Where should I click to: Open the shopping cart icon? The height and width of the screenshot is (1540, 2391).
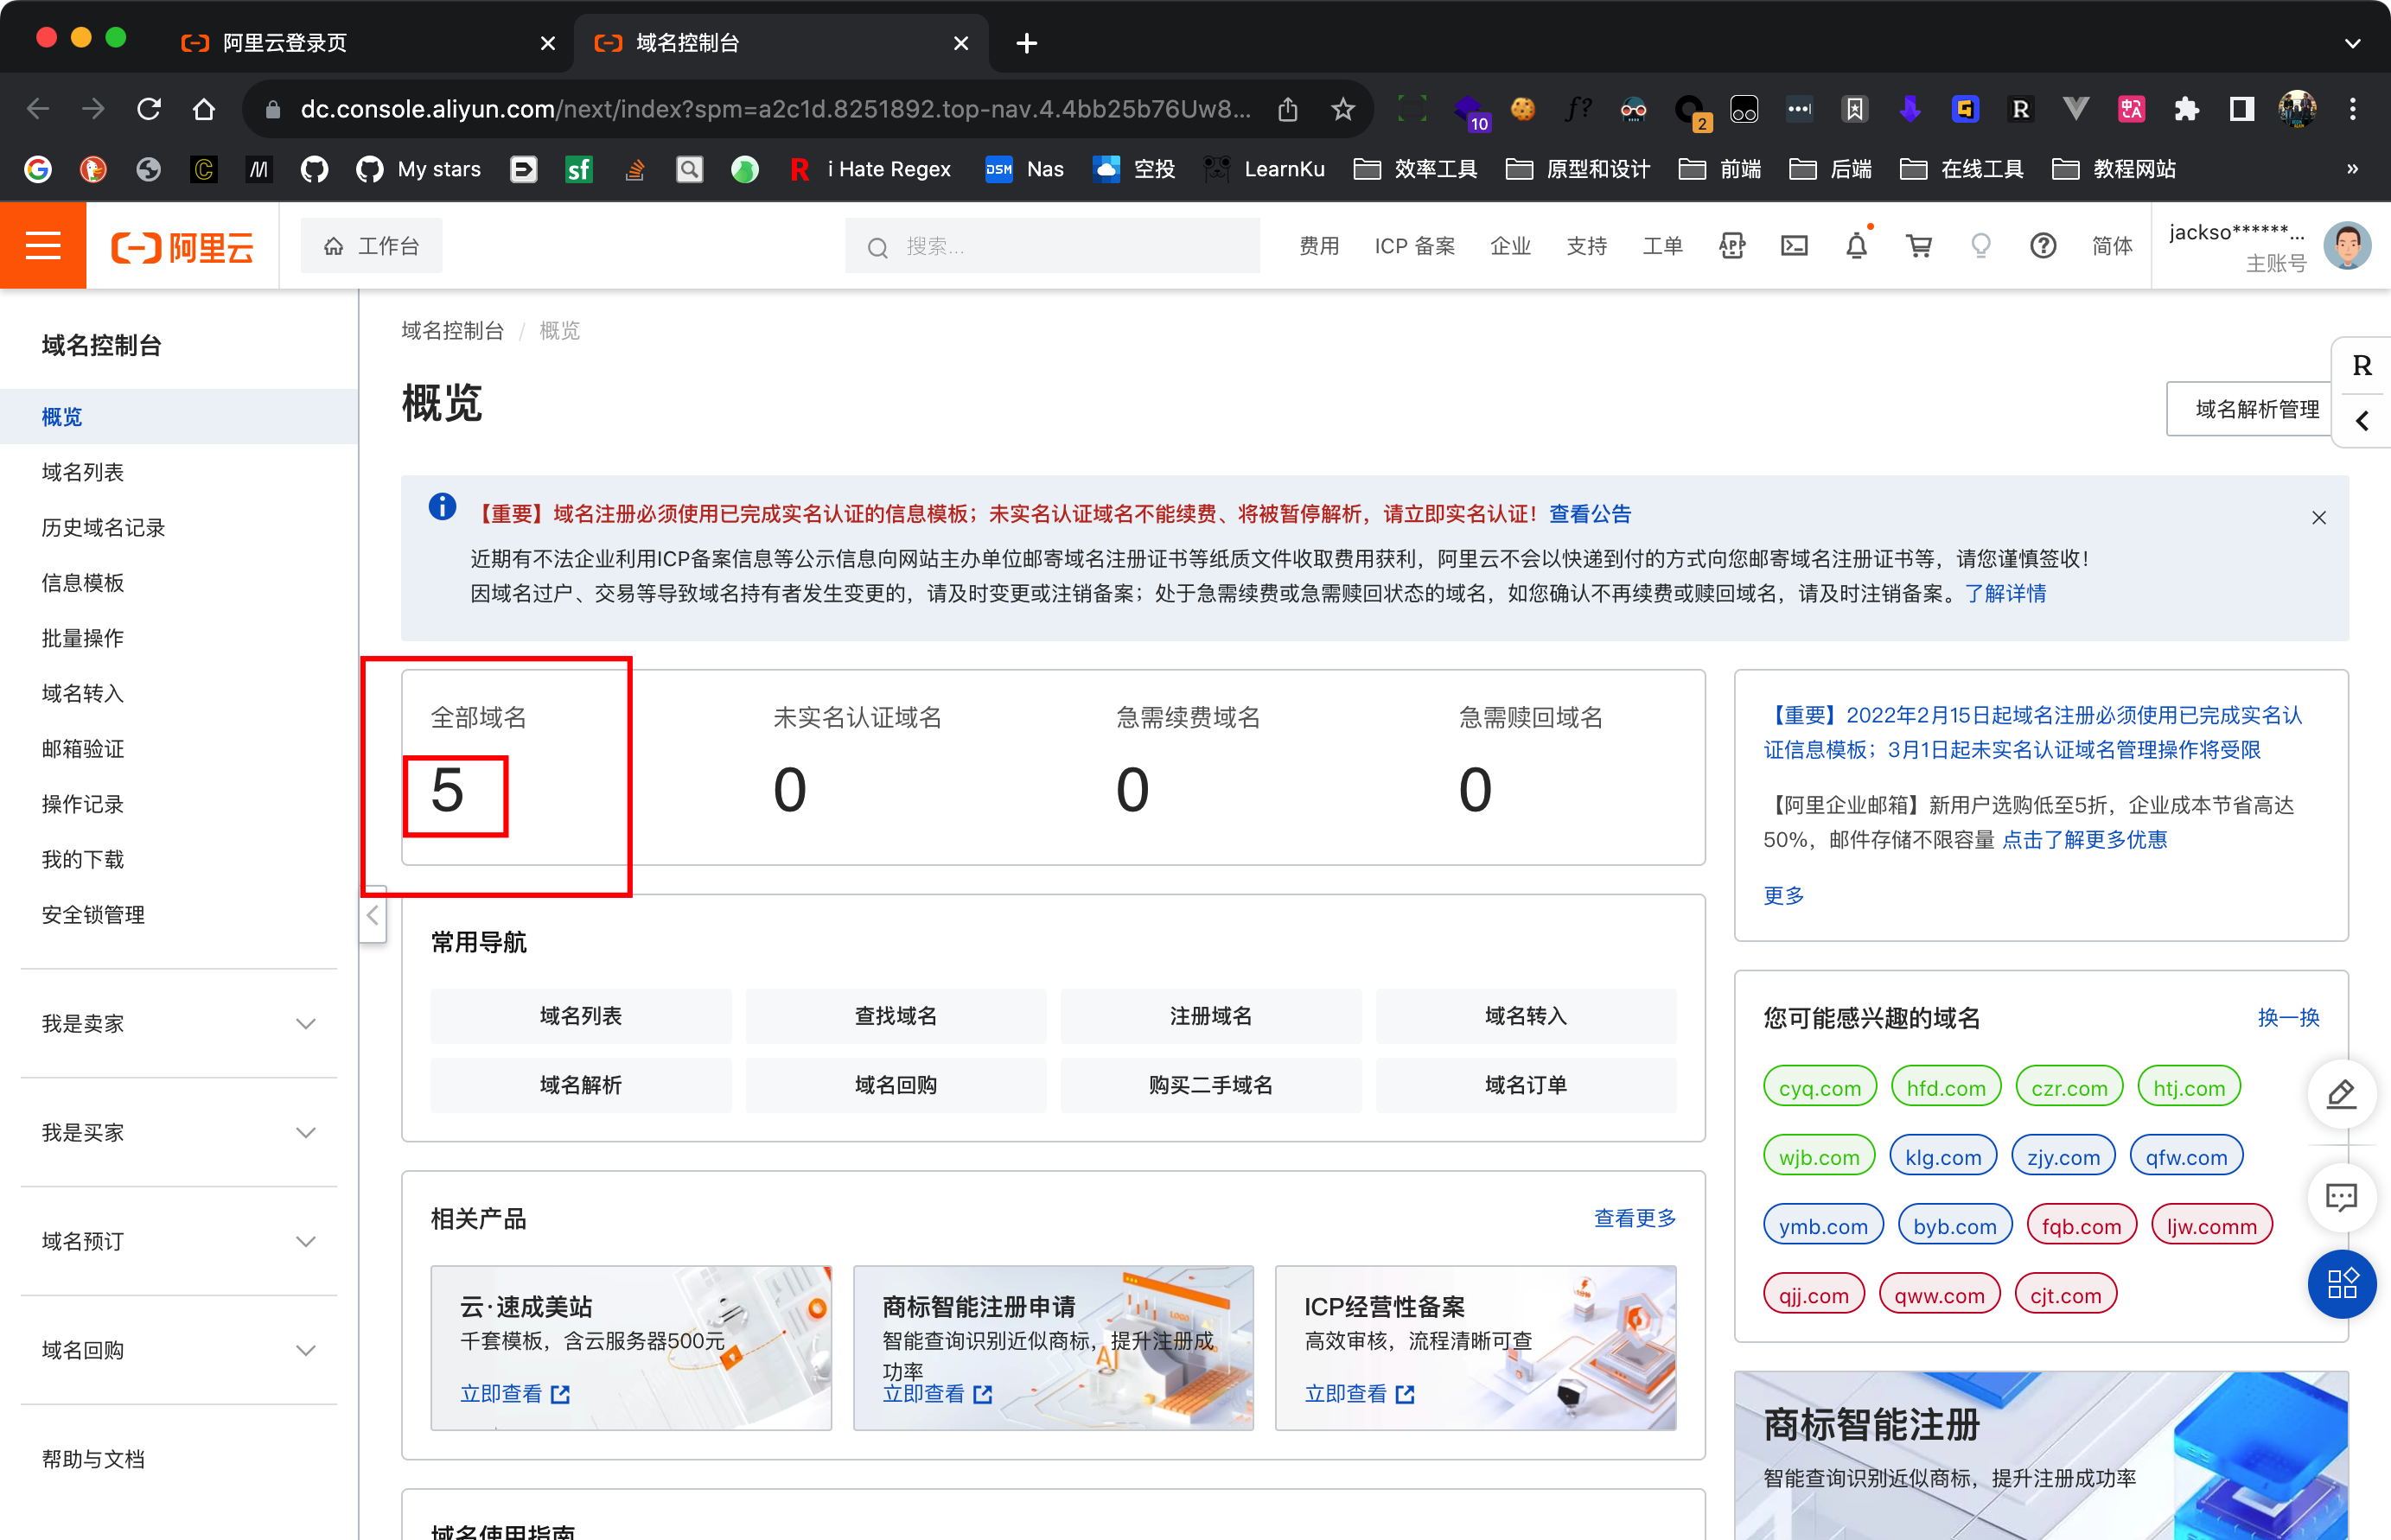click(1918, 246)
